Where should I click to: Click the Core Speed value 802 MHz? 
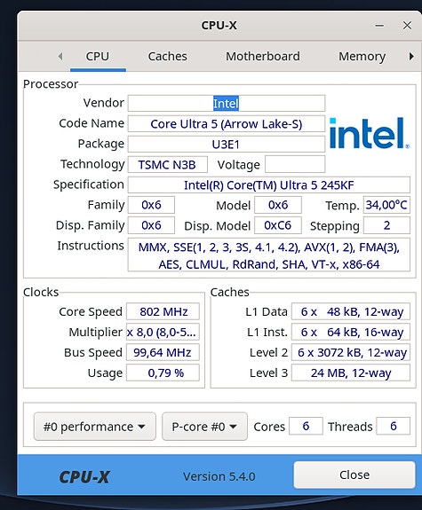pos(163,311)
